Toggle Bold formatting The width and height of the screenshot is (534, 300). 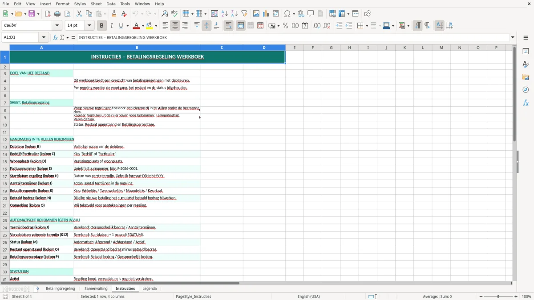coord(101,26)
